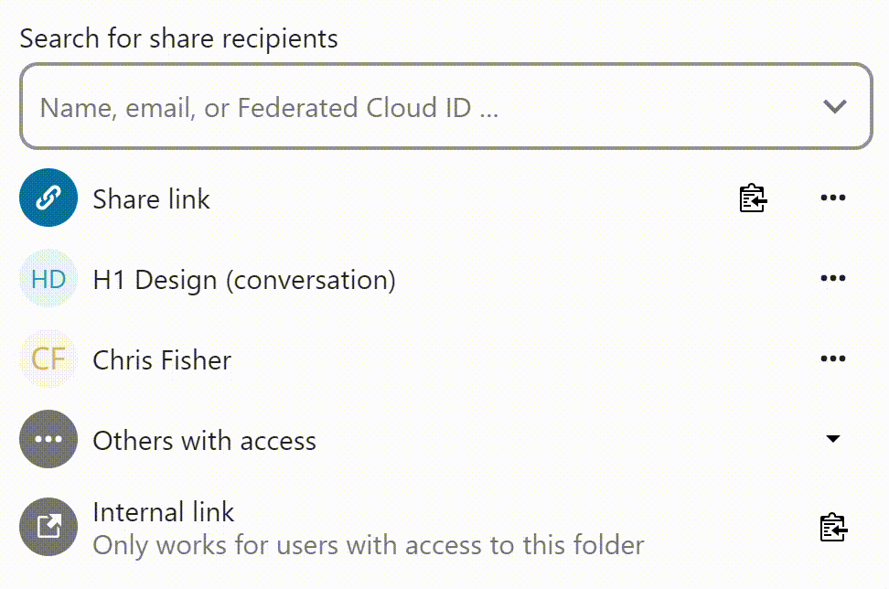Select the H1 Design conversation avatar

[x=48, y=278]
